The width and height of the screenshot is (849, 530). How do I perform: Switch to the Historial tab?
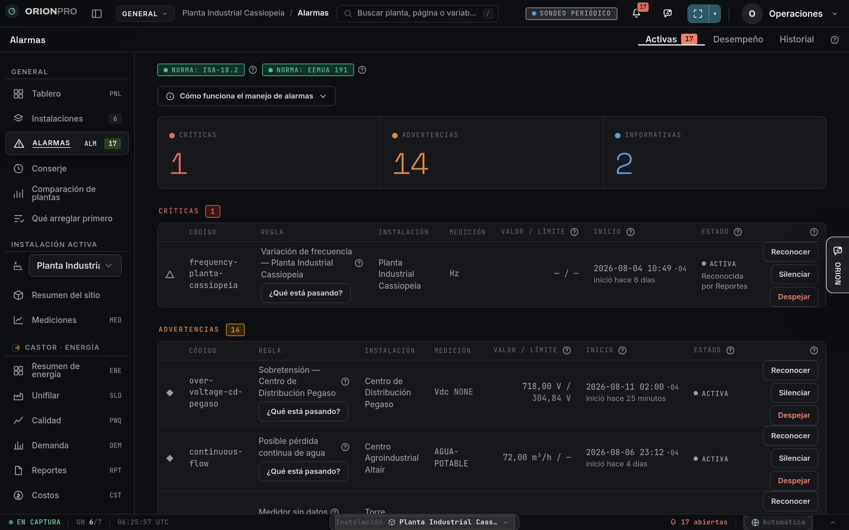pyautogui.click(x=796, y=39)
